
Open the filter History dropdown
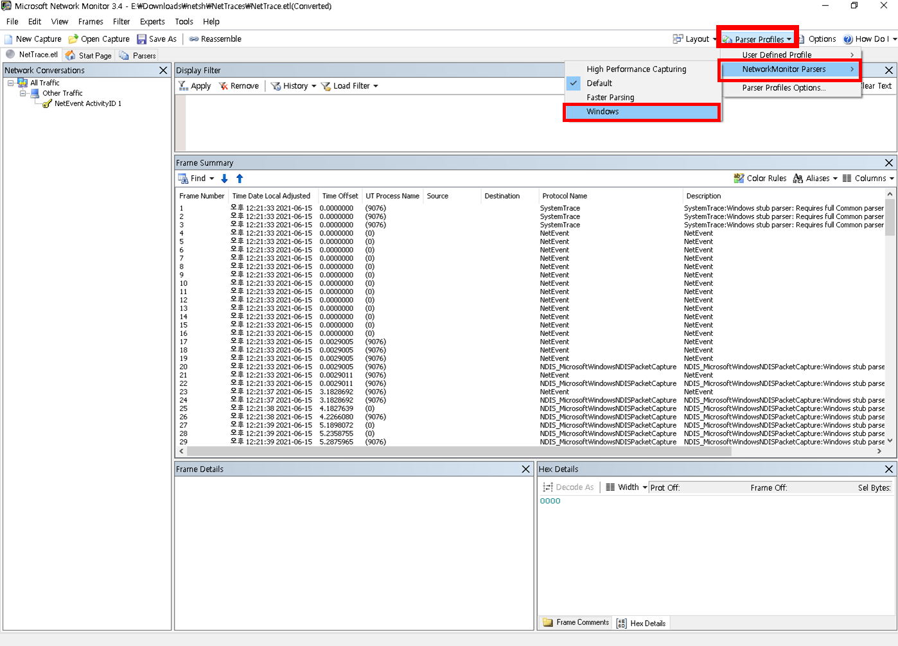(293, 86)
